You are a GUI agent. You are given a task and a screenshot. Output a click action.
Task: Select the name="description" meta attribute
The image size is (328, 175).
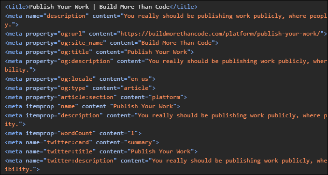57,16
